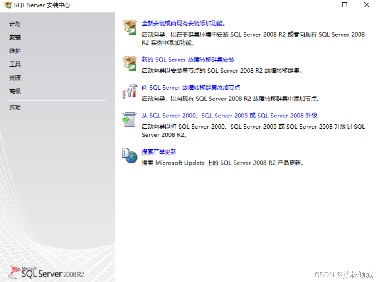Click description text starting 启动向导，以在非群集环境中安装
Image resolution: width=379 pixels, height=282 pixels.
click(253, 39)
